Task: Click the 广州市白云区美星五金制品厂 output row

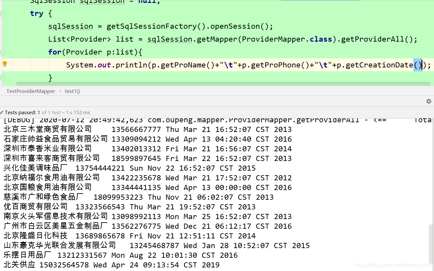Action: point(148,226)
